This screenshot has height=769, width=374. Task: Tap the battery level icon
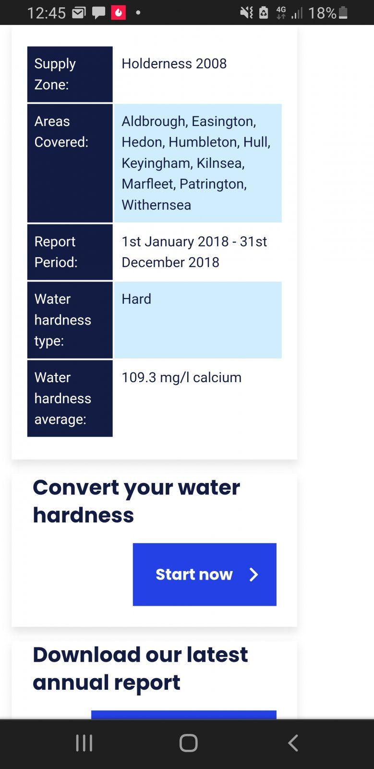343,12
